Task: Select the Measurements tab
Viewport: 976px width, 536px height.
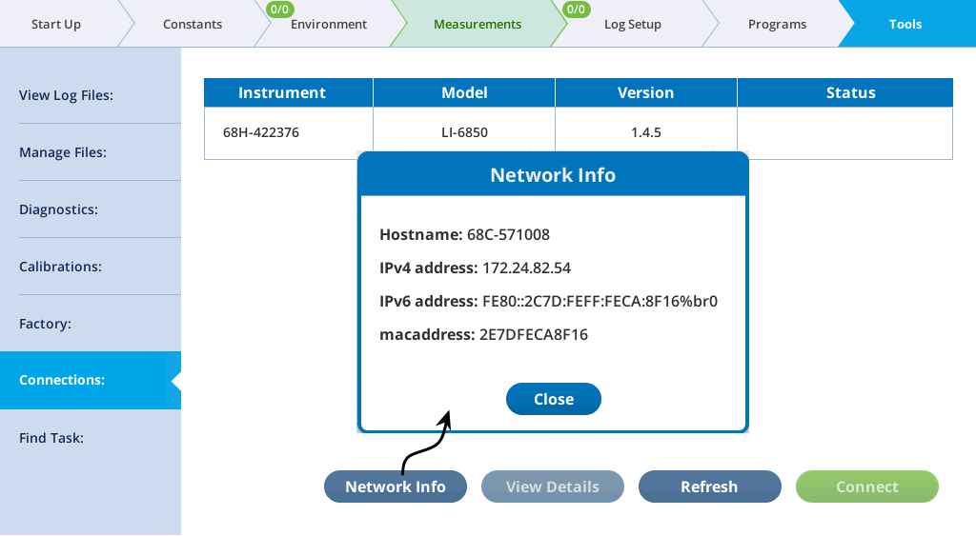Action: (x=478, y=24)
